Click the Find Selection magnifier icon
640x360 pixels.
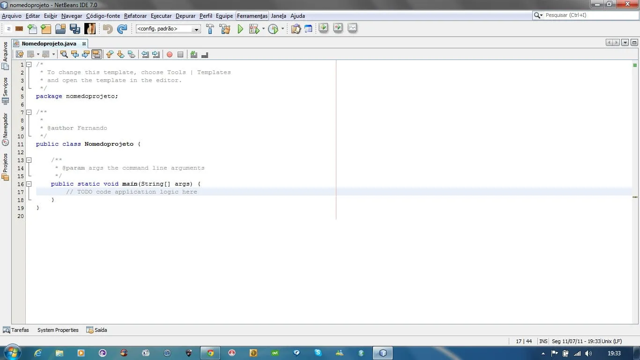tap(64, 54)
